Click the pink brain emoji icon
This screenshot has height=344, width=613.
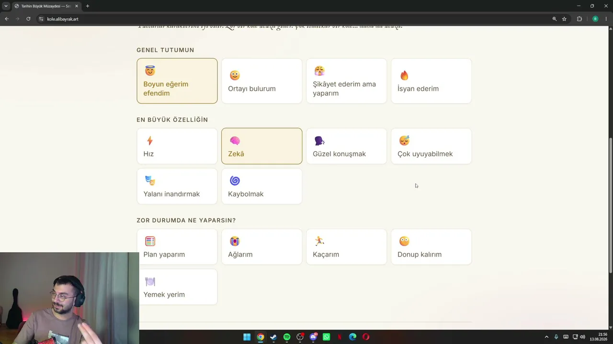tap(235, 140)
